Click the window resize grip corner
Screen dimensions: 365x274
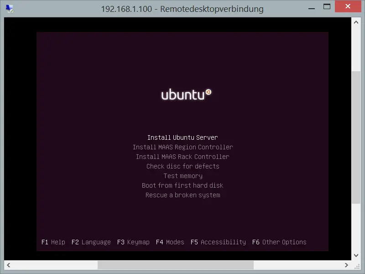(x=357, y=266)
